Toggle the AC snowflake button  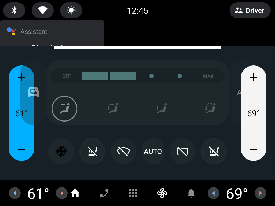click(61, 151)
